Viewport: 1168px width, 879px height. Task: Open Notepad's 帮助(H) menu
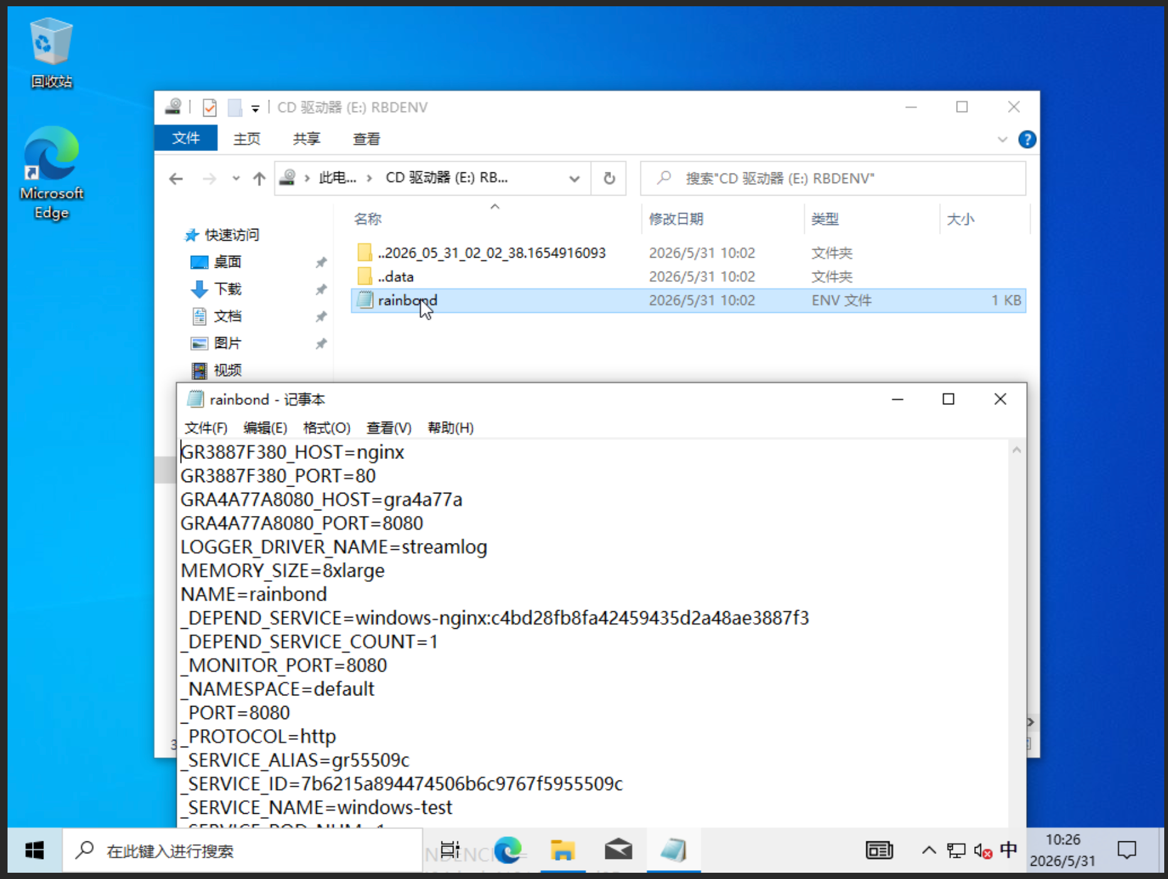pyautogui.click(x=450, y=428)
